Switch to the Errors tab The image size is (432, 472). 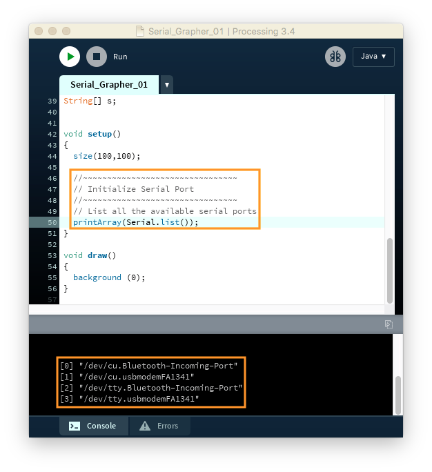click(159, 426)
